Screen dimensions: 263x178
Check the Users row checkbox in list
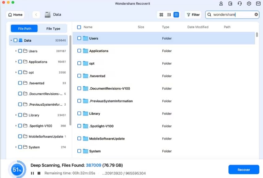pyautogui.click(x=79, y=38)
